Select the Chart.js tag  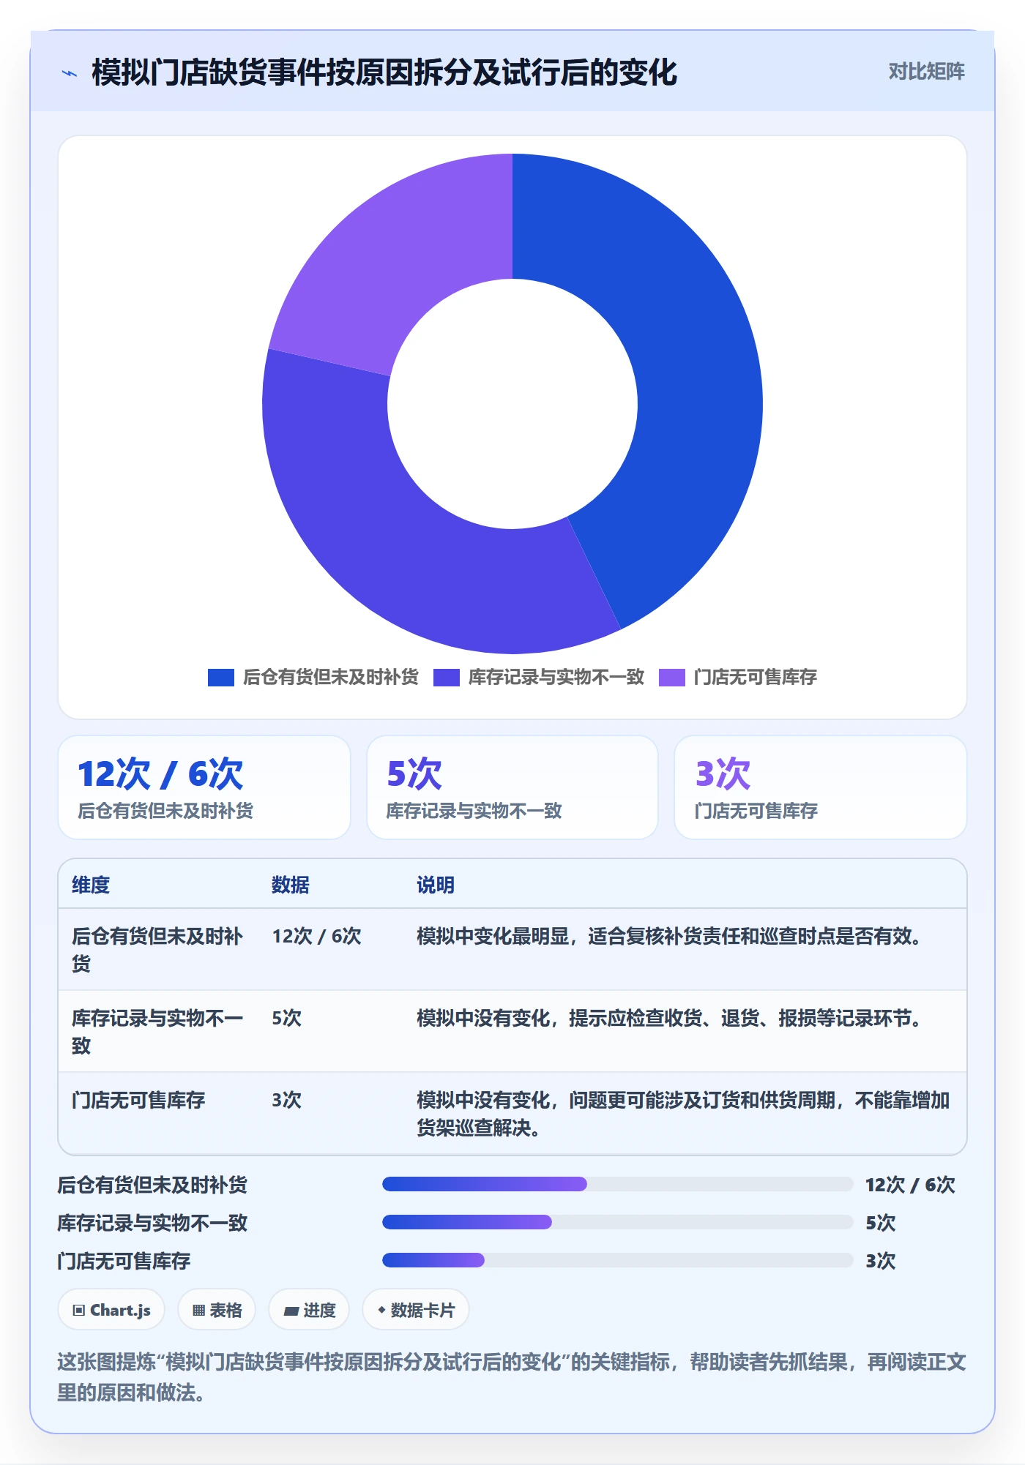[x=111, y=1310]
